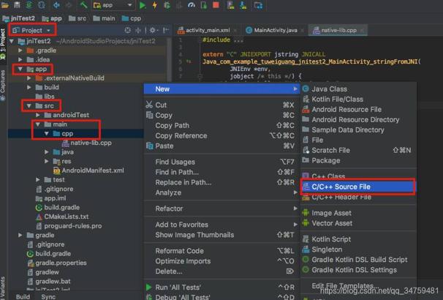Click the Collapse All icon in Project panel
Screen dimensions: 443x300
tap(138, 30)
